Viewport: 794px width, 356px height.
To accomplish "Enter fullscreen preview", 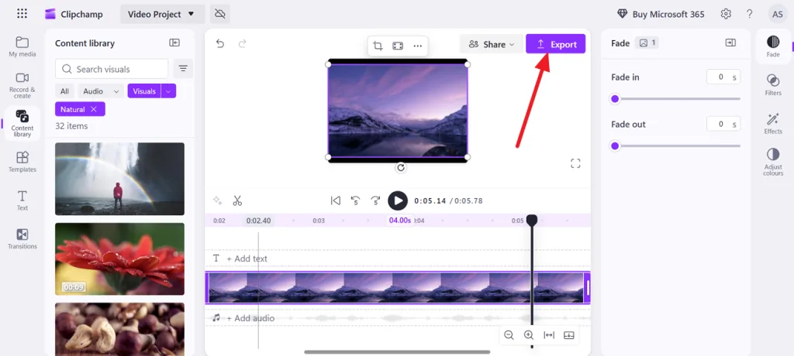I will point(575,163).
